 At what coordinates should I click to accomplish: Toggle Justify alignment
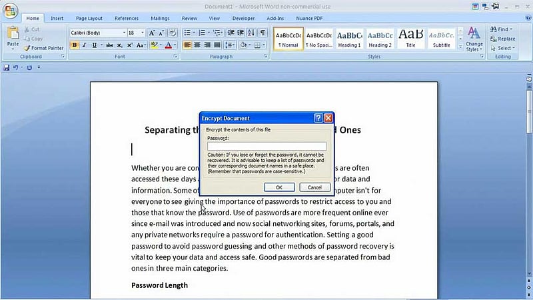(217, 45)
